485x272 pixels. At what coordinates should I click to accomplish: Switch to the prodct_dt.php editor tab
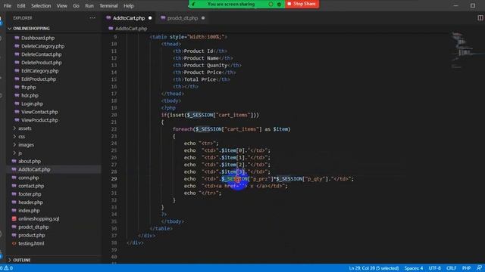coord(183,18)
